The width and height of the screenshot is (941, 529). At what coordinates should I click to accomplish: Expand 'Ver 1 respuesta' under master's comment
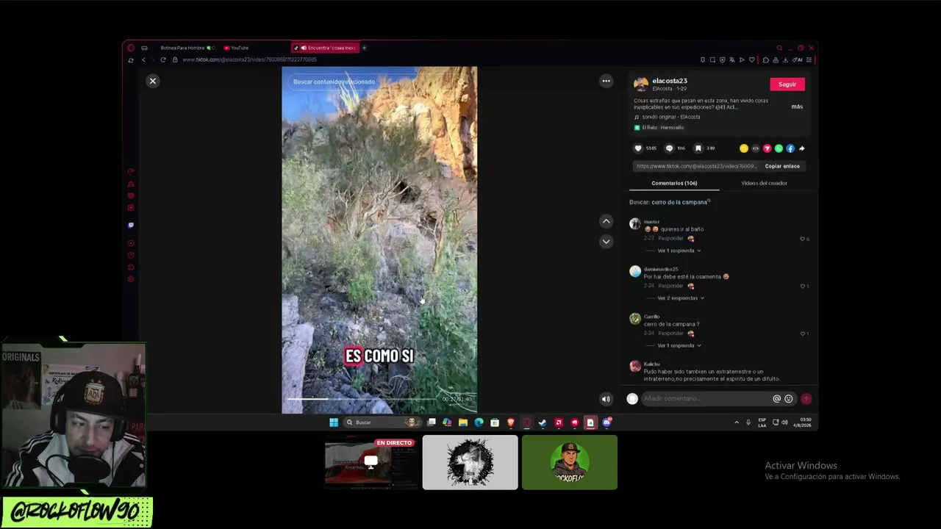pos(679,251)
